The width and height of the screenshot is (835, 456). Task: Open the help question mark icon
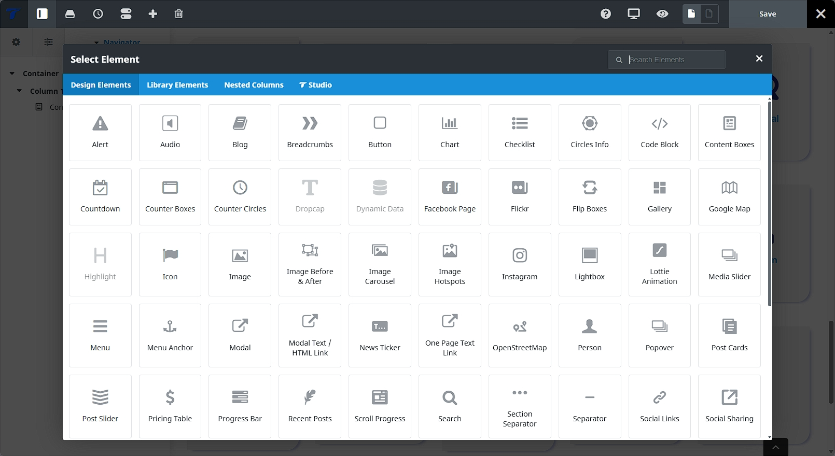click(x=606, y=14)
